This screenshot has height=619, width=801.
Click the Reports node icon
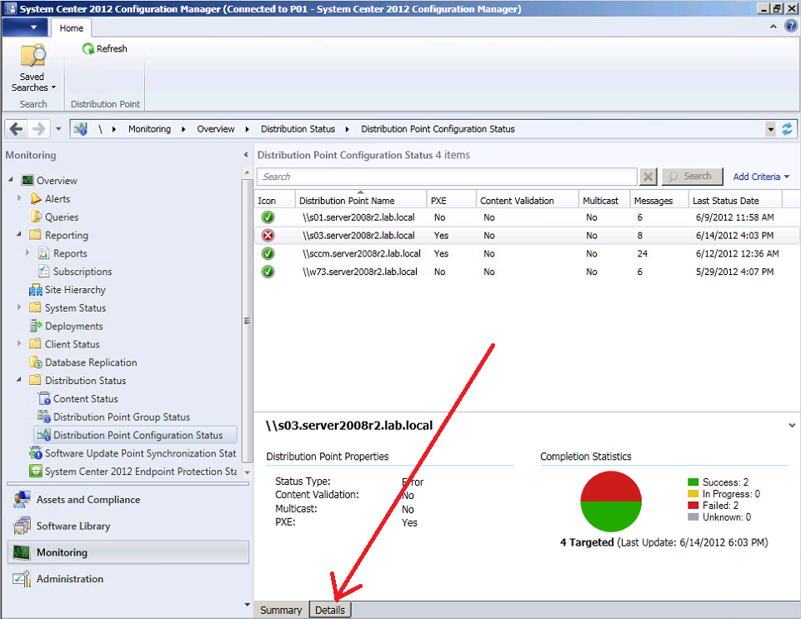pos(44,253)
